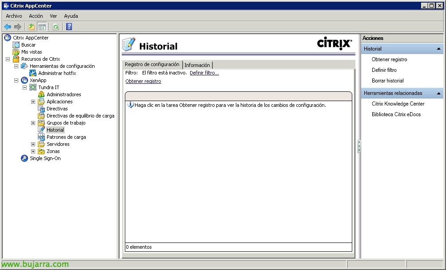
Task: Collapse the Historial actions section
Action: (x=438, y=49)
